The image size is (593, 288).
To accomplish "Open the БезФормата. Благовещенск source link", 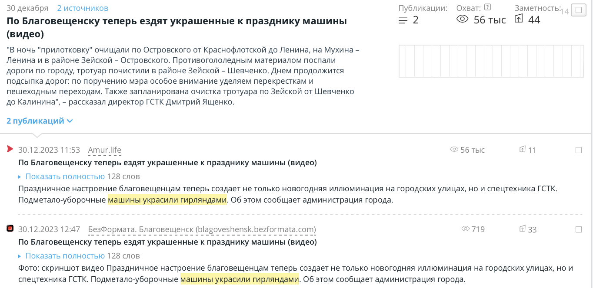I will tap(202, 229).
